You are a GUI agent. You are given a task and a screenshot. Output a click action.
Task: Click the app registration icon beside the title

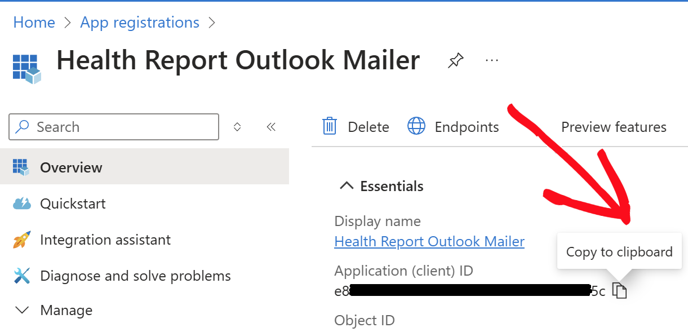click(27, 68)
